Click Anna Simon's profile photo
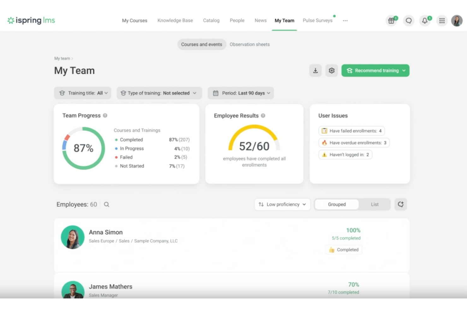This screenshot has width=467, height=311. [73, 237]
